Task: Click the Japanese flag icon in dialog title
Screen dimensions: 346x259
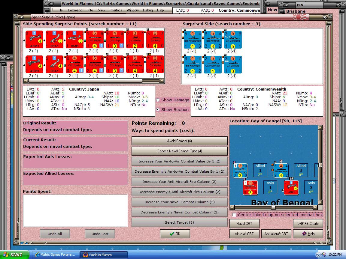Action: 299,17
